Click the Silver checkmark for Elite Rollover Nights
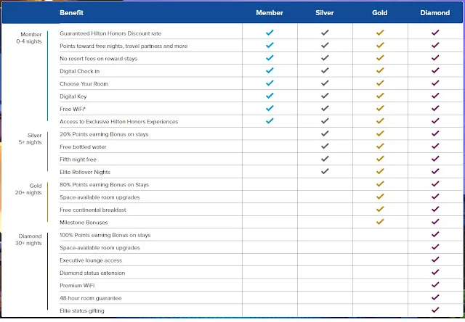Viewport: 465px width, 322px height. pos(325,171)
